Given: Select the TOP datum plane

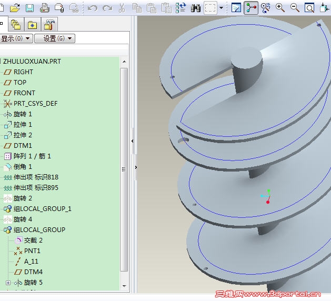Looking at the screenshot, I should click(x=20, y=82).
